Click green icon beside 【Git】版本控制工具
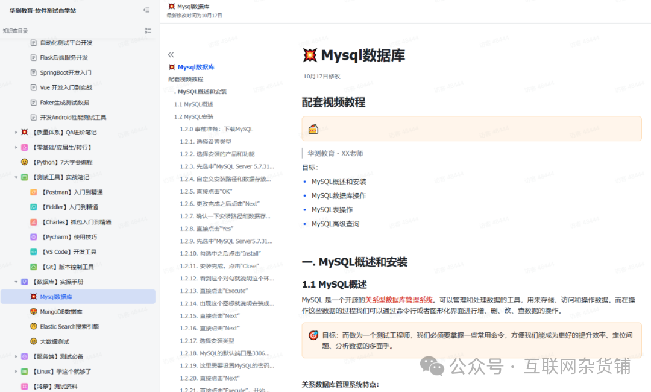 [34, 267]
